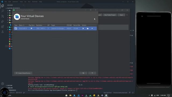The image size is (172, 97).
Task: Expand the DEPENDENCIES section in Explorer
Action: [x=12, y=90]
